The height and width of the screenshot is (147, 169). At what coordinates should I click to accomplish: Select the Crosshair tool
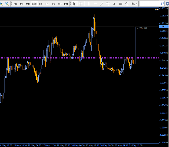point(81,4)
